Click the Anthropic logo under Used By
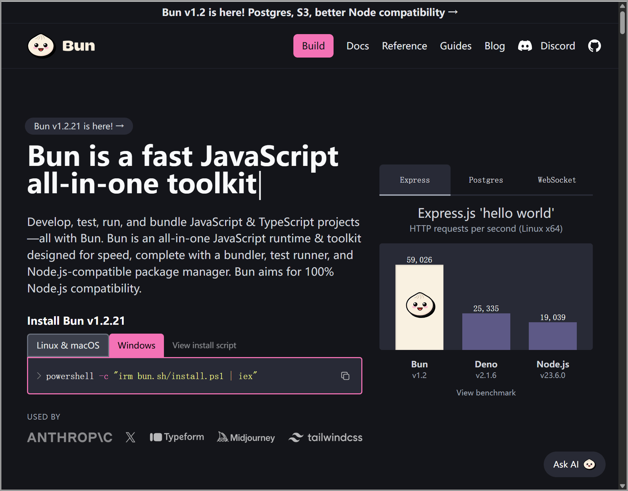 (70, 437)
